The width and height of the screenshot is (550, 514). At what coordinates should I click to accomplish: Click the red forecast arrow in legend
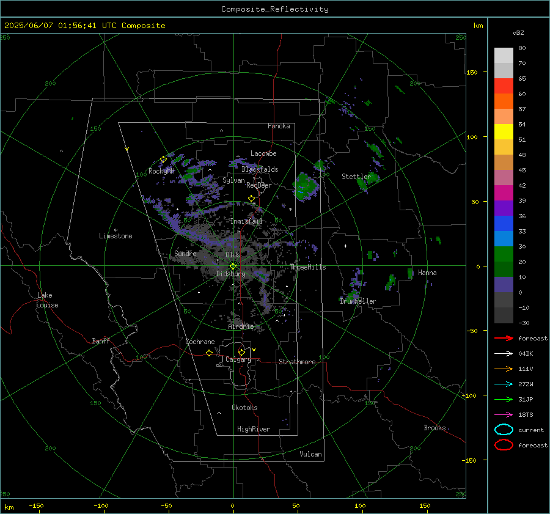pos(504,338)
